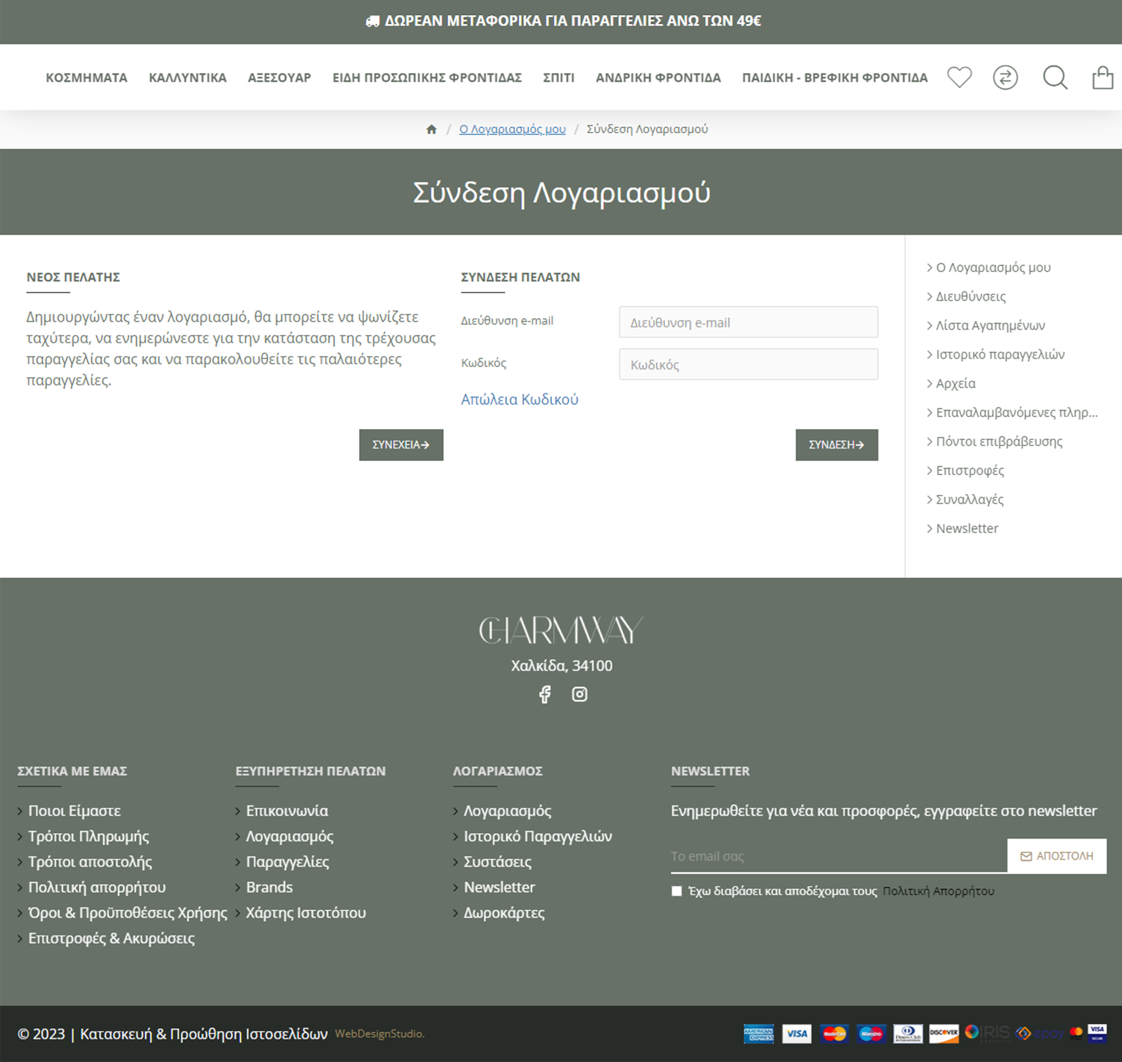Open Λίστα Αγαπημένων in sidebar
This screenshot has width=1122, height=1062.
coord(990,325)
